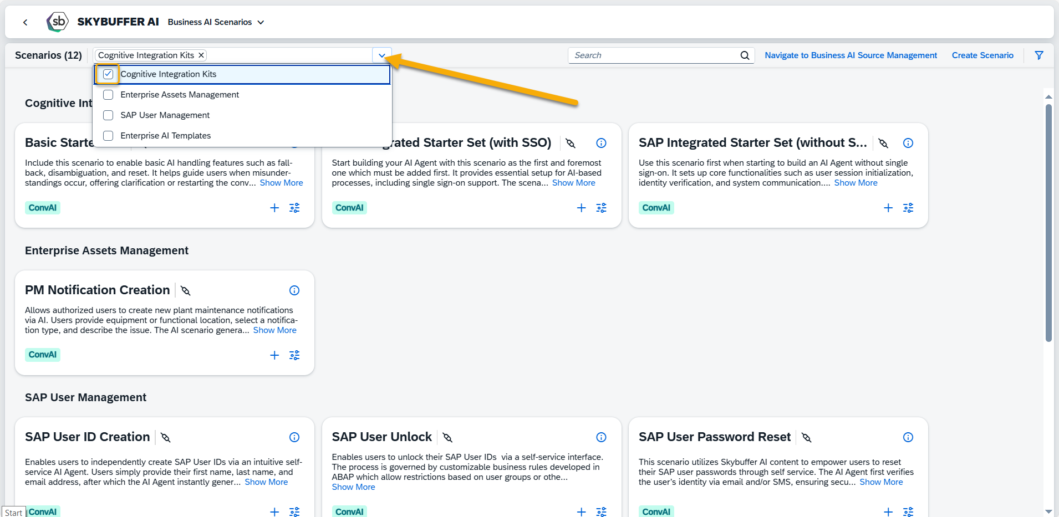Click tag icon on Starter Set without SSO

coord(883,144)
